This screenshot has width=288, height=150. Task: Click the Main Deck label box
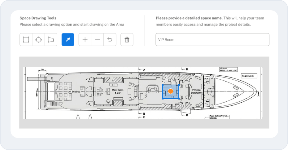249,76
